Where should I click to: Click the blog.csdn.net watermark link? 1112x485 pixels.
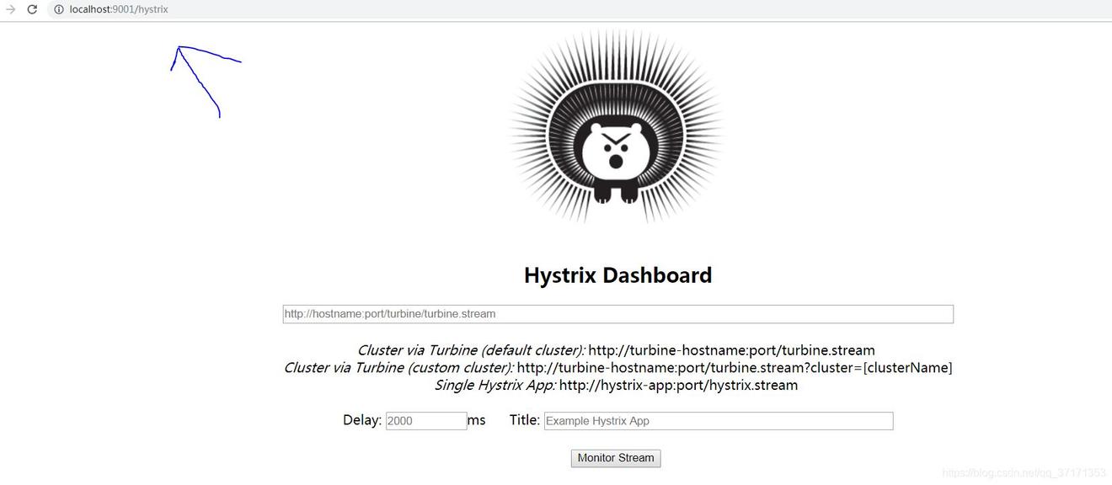pyautogui.click(x=1024, y=473)
